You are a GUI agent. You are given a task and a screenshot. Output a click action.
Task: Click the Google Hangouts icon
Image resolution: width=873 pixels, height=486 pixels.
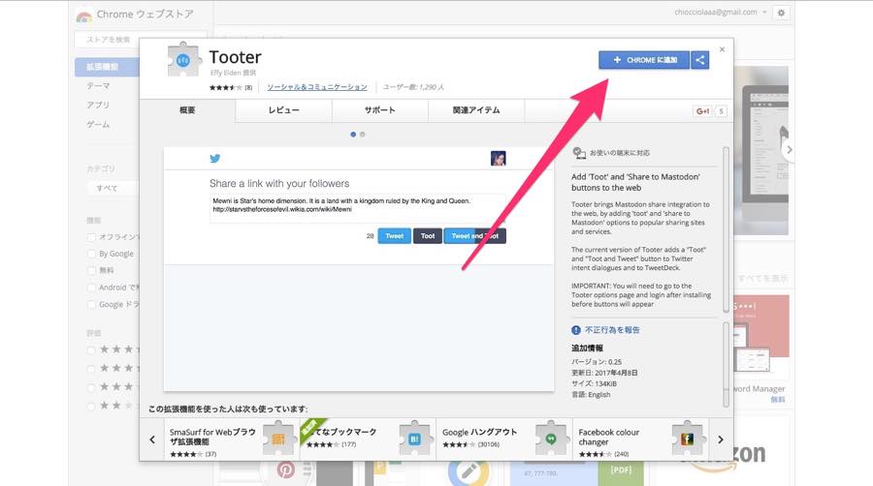pos(551,440)
